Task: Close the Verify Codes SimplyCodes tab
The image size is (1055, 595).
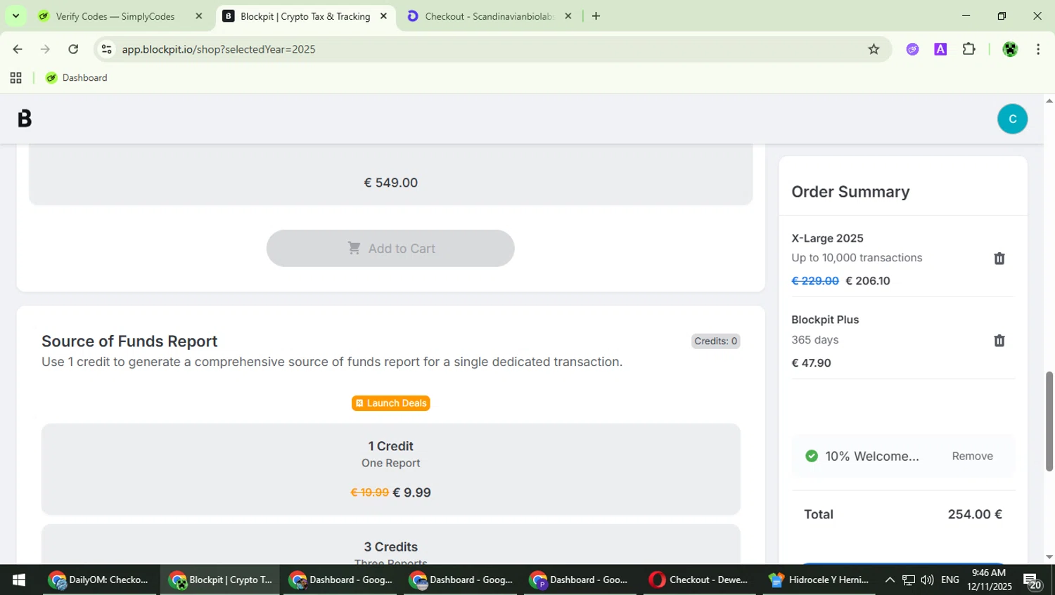Action: tap(198, 15)
